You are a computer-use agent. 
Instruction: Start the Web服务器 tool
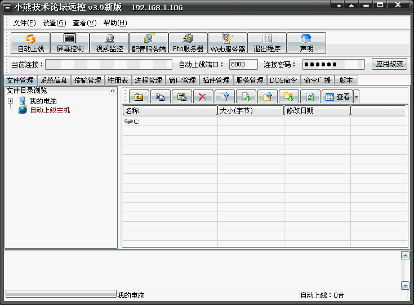click(x=228, y=43)
